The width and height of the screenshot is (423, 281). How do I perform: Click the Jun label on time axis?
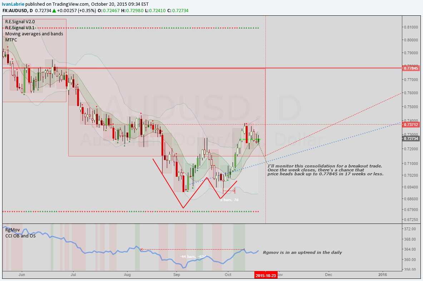coord(22,275)
